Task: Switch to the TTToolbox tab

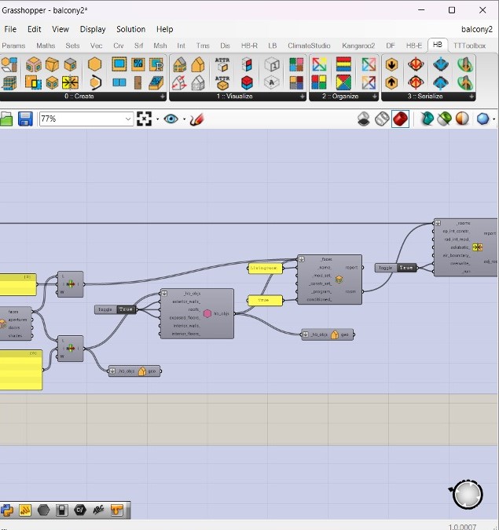Action: point(469,46)
